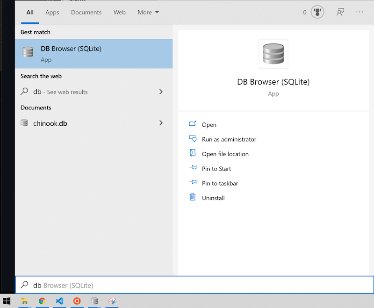
Task: Click Open to launch DB Browser (SQLite)
Action: pos(209,125)
